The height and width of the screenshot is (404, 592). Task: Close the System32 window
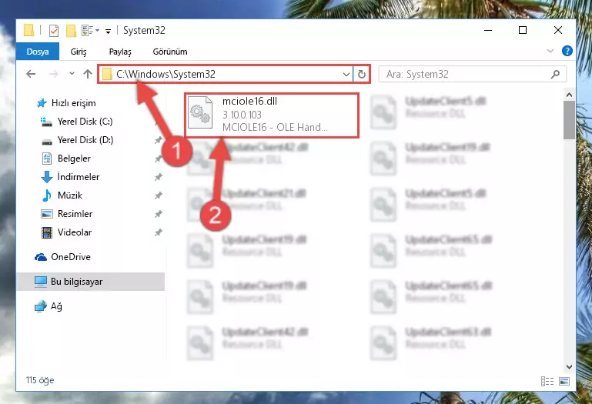pos(557,30)
